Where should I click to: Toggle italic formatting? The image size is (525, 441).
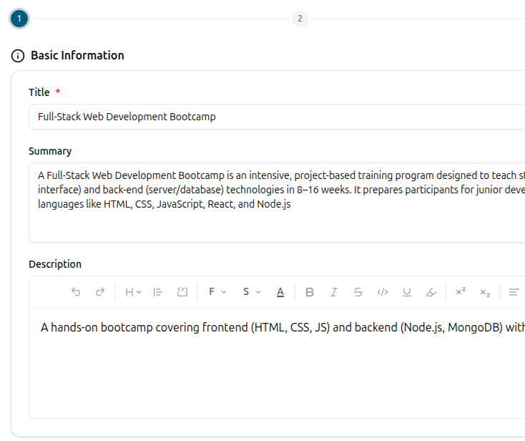tap(334, 292)
